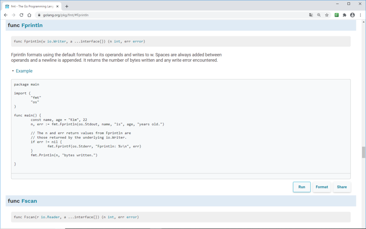
Task: Run the example code
Action: click(302, 187)
